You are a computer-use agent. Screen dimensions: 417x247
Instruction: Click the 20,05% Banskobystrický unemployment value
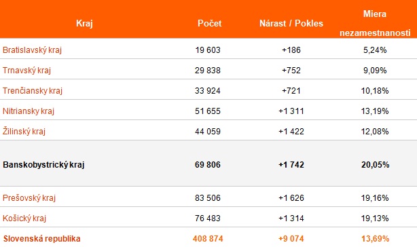[x=375, y=165]
